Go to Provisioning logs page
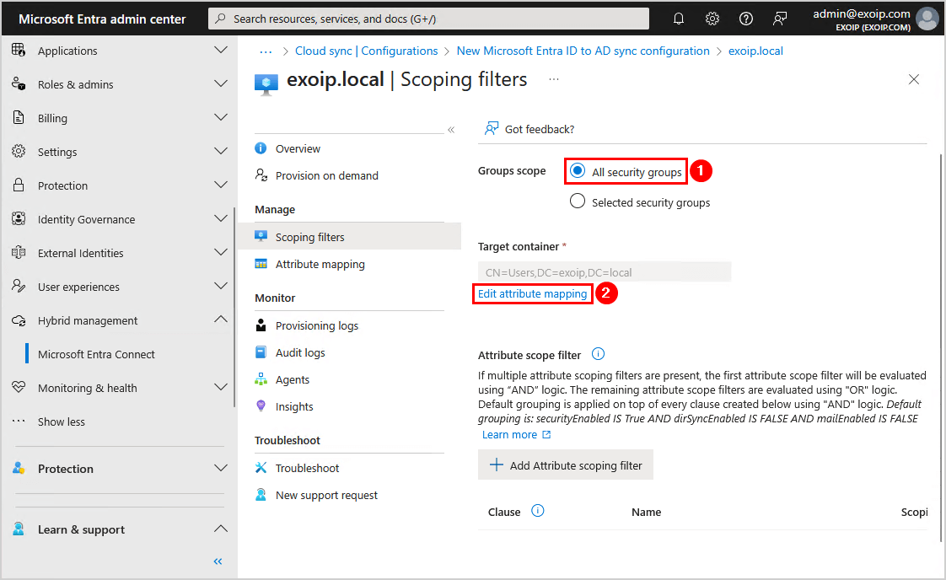The height and width of the screenshot is (580, 946). pyautogui.click(x=316, y=325)
